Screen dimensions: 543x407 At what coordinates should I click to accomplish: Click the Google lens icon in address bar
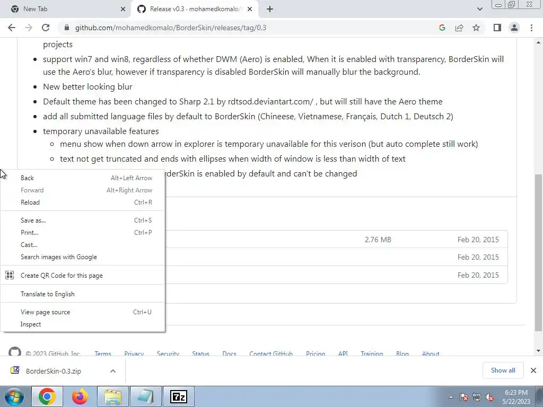pyautogui.click(x=442, y=28)
